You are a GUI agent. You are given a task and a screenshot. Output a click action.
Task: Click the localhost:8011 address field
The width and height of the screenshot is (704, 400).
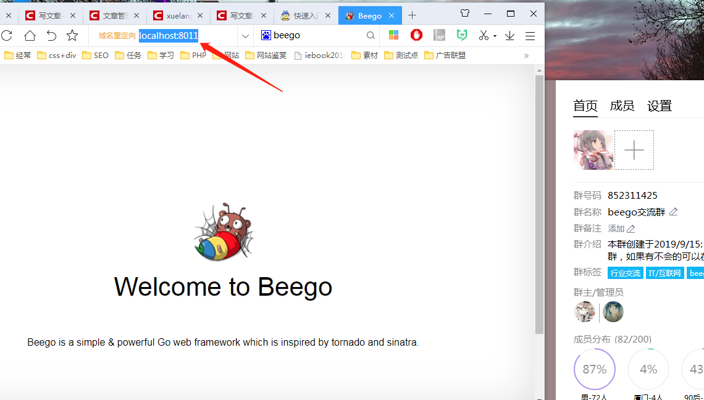(169, 35)
